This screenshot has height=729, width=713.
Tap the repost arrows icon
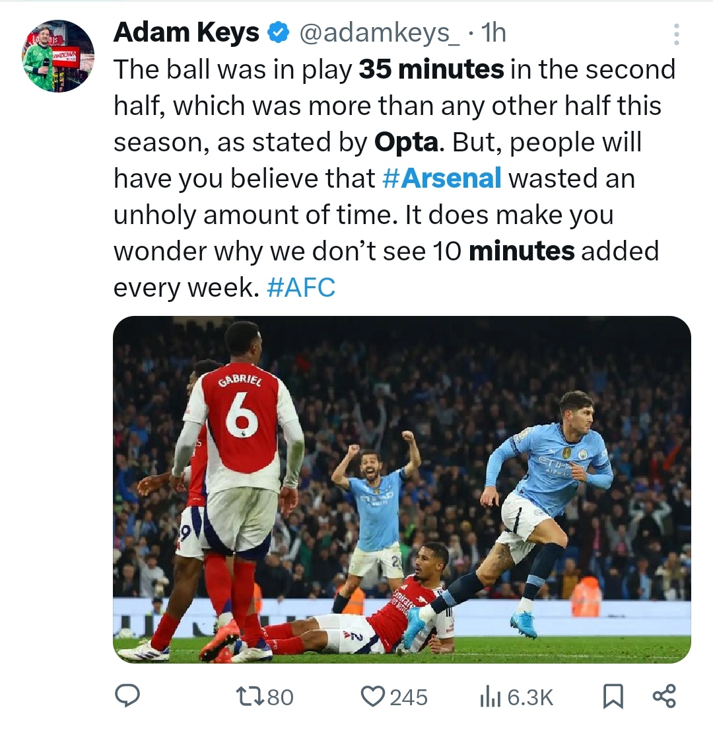click(250, 696)
